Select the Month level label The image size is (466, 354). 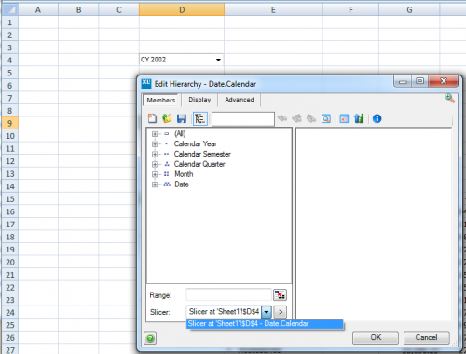pyautogui.click(x=184, y=174)
